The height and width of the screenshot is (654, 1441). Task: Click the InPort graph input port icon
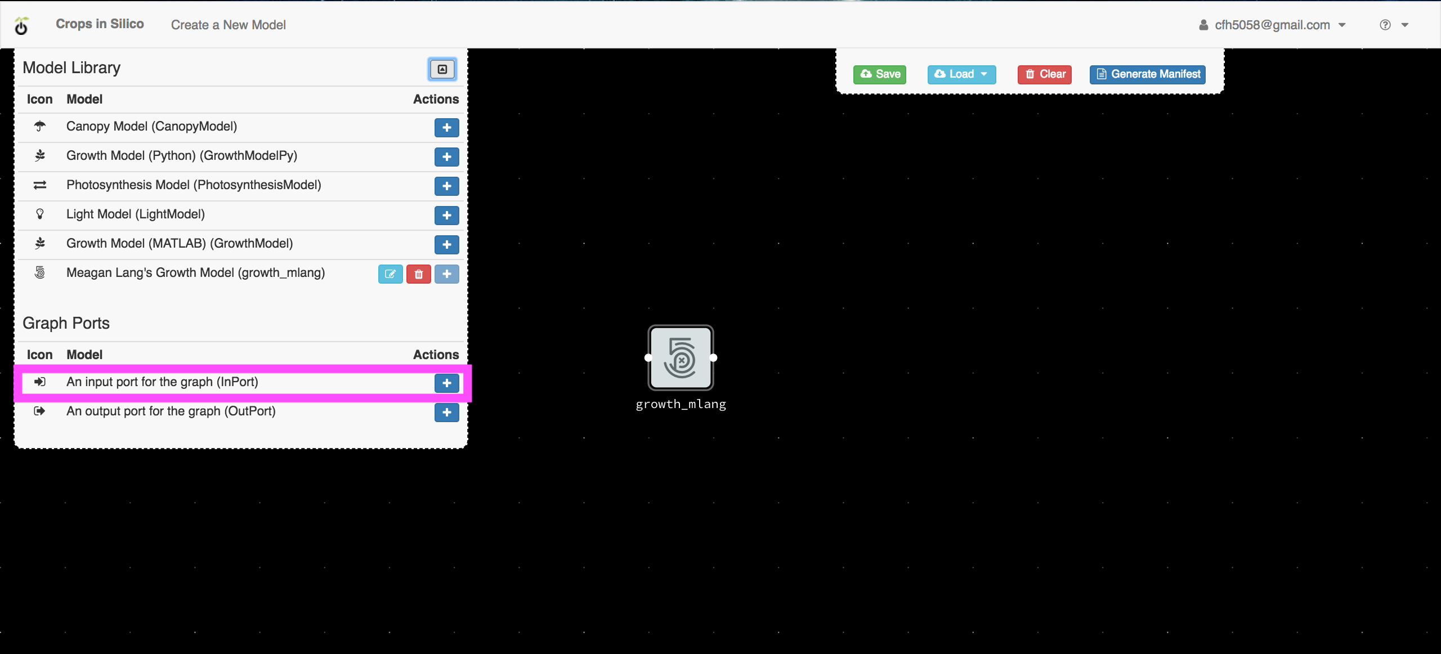coord(39,381)
